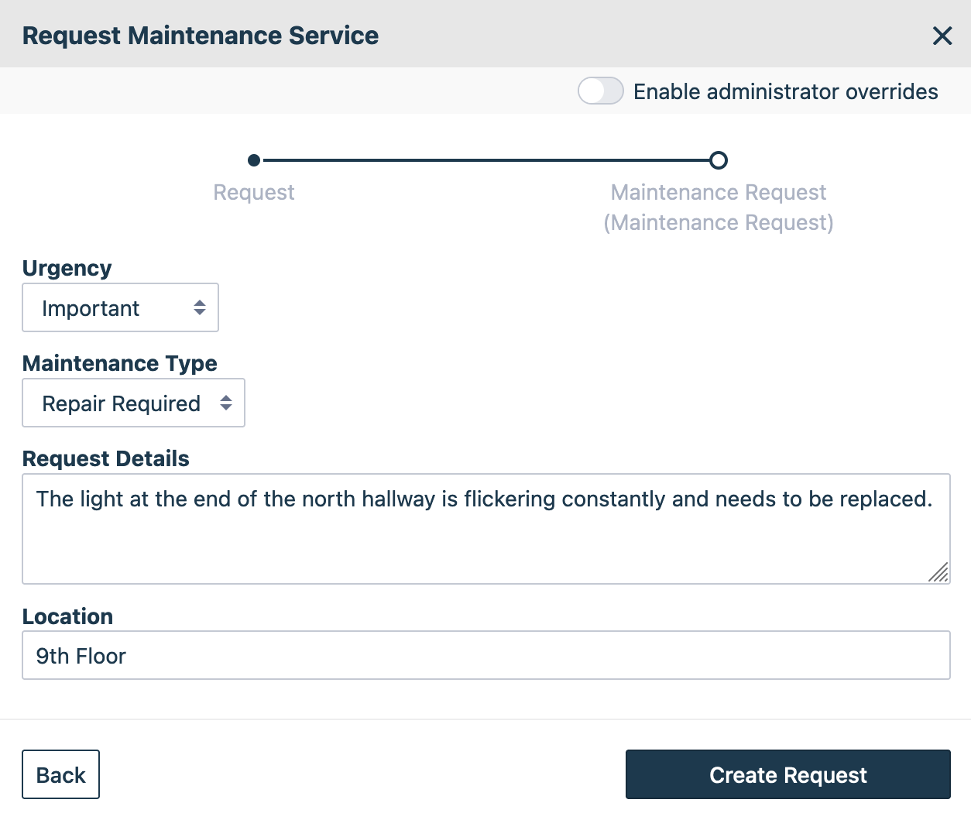Click the up-down arrows in Urgency select
971x827 pixels.
tap(200, 308)
